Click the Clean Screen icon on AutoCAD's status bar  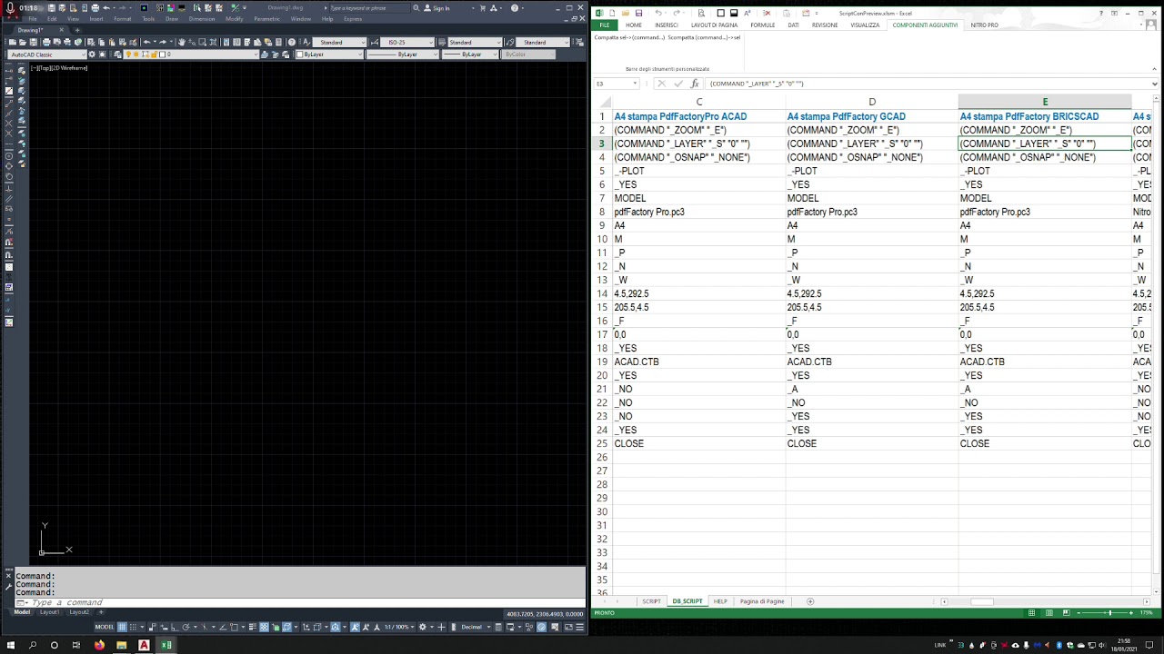pyautogui.click(x=567, y=627)
